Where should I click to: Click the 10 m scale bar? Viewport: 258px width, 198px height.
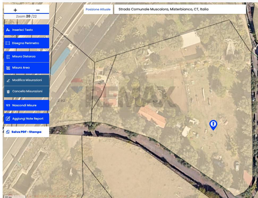pos(13,196)
